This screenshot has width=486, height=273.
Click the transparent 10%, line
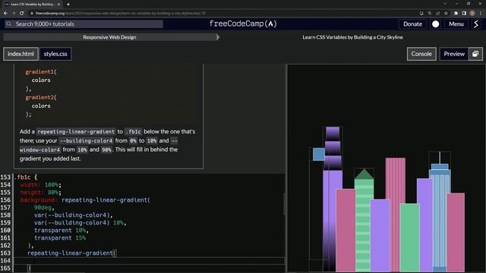(x=62, y=231)
